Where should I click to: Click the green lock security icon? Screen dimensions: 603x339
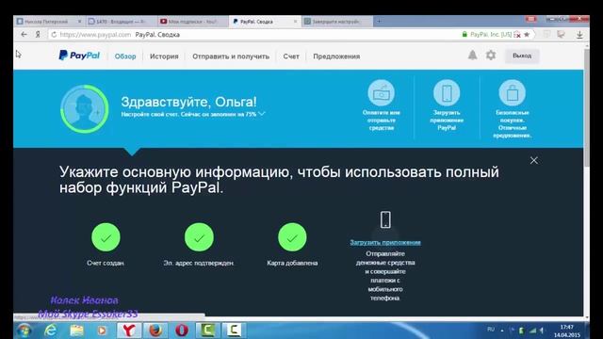tap(464, 35)
